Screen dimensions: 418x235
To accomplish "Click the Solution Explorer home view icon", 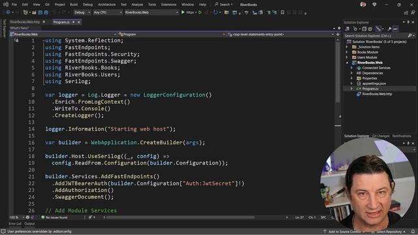I will (x=347, y=29).
